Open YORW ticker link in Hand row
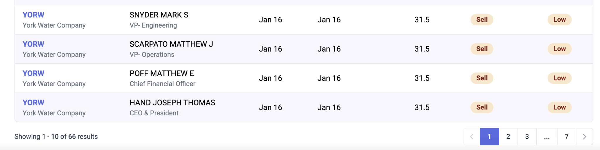Image resolution: width=600 pixels, height=150 pixels. coord(33,103)
